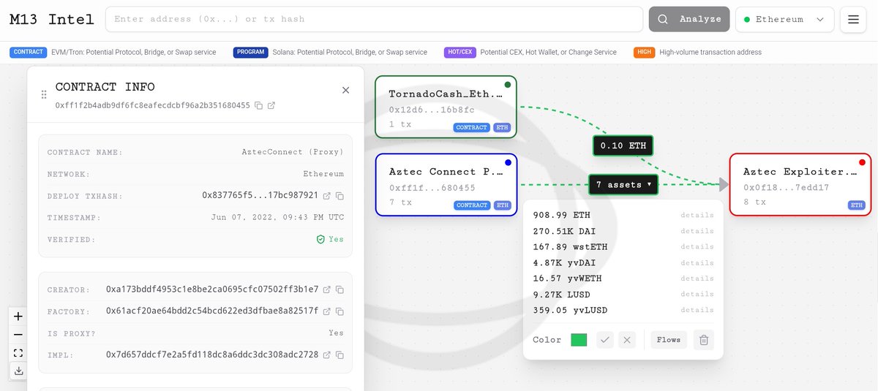The height and width of the screenshot is (391, 878).
Task: Download the graph image
Action: point(18,371)
